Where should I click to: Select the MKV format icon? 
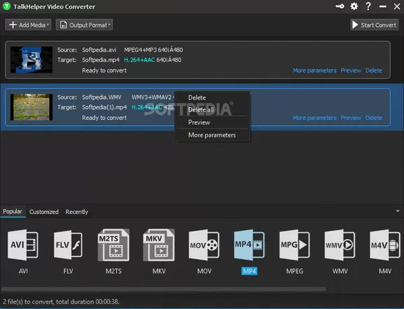click(x=159, y=245)
